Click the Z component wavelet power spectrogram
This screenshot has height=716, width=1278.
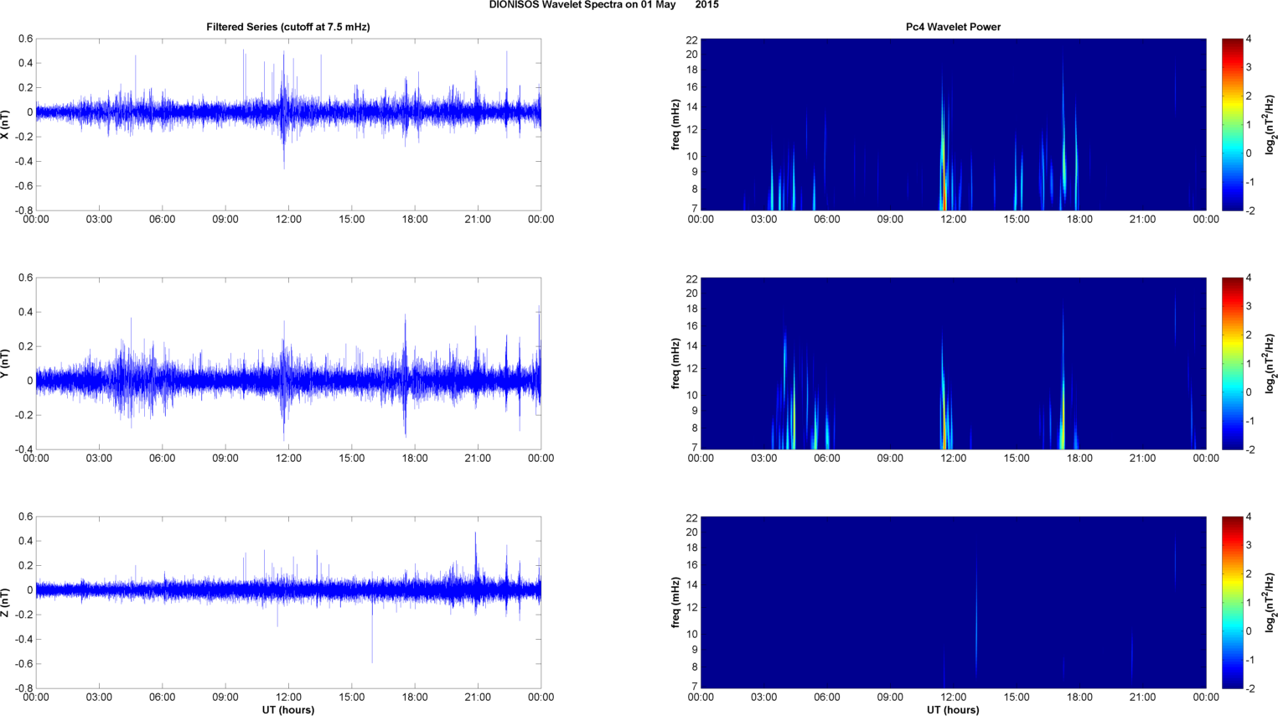[x=953, y=602]
